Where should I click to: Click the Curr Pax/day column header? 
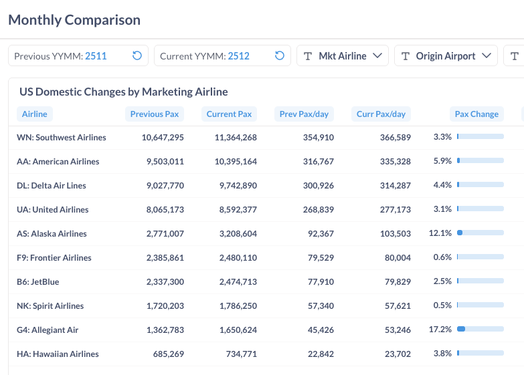[381, 114]
